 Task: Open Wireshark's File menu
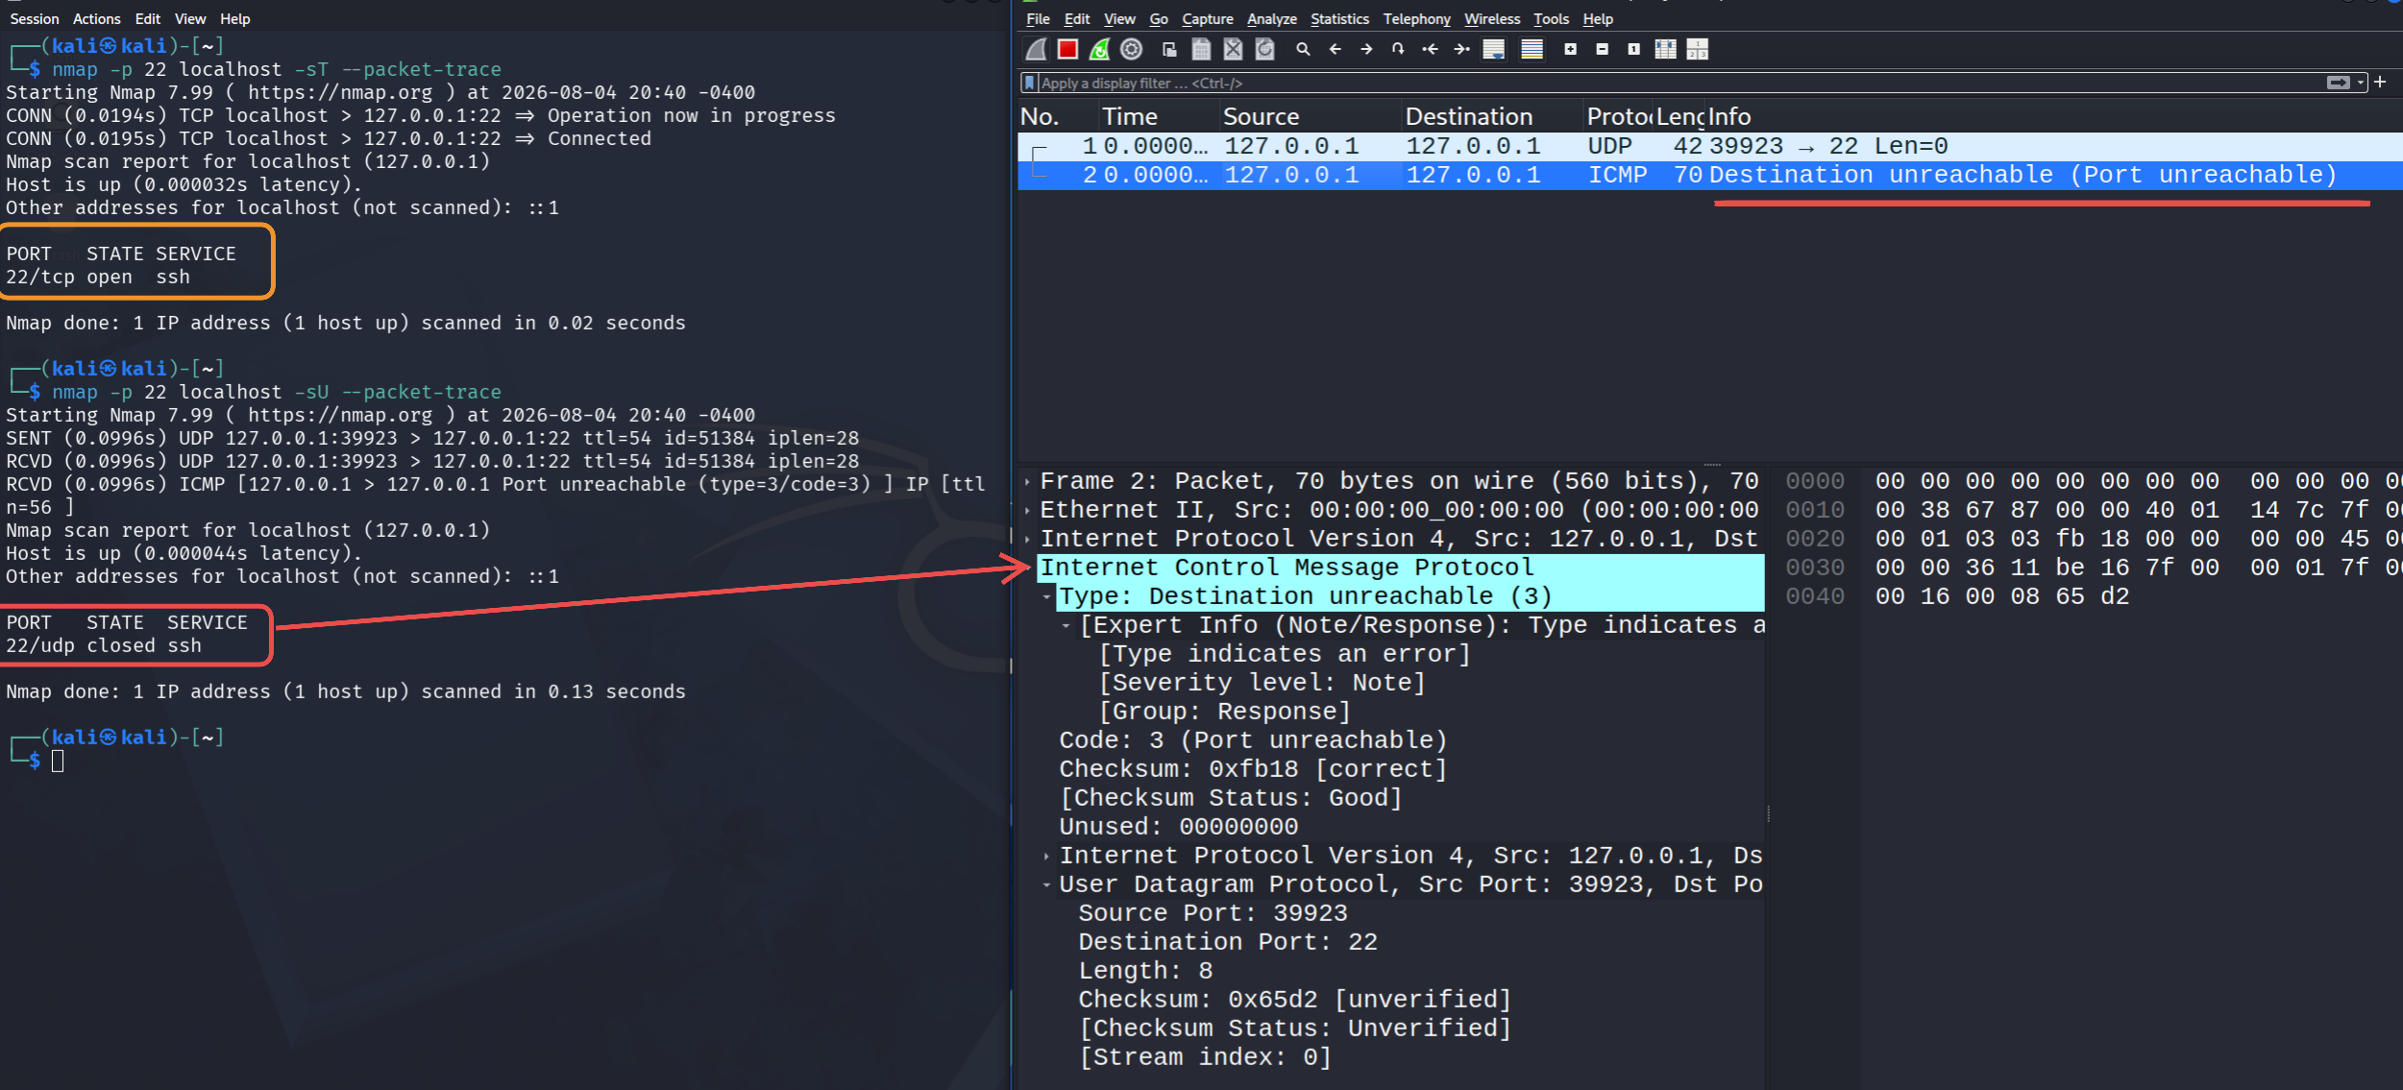pyautogui.click(x=1038, y=19)
